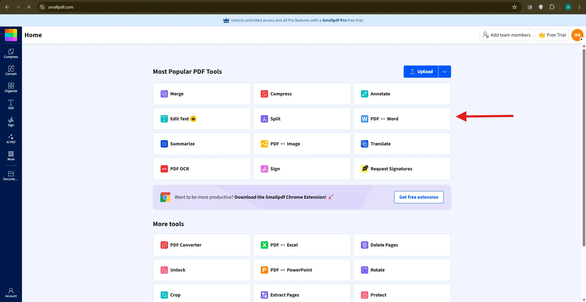This screenshot has width=586, height=302.
Task: Click Get free extension
Action: click(x=419, y=197)
